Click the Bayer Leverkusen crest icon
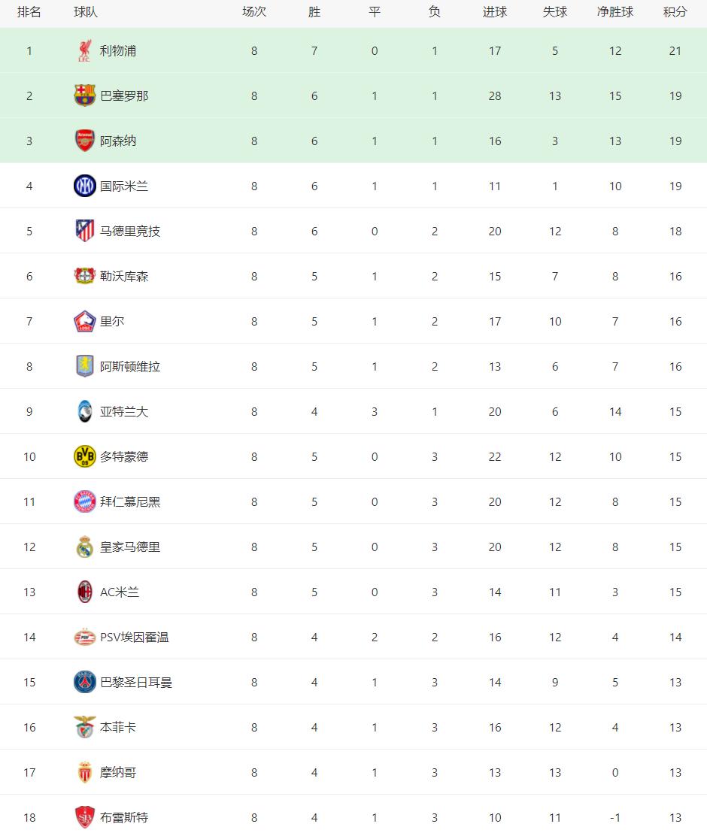Image resolution: width=707 pixels, height=839 pixels. coord(84,277)
